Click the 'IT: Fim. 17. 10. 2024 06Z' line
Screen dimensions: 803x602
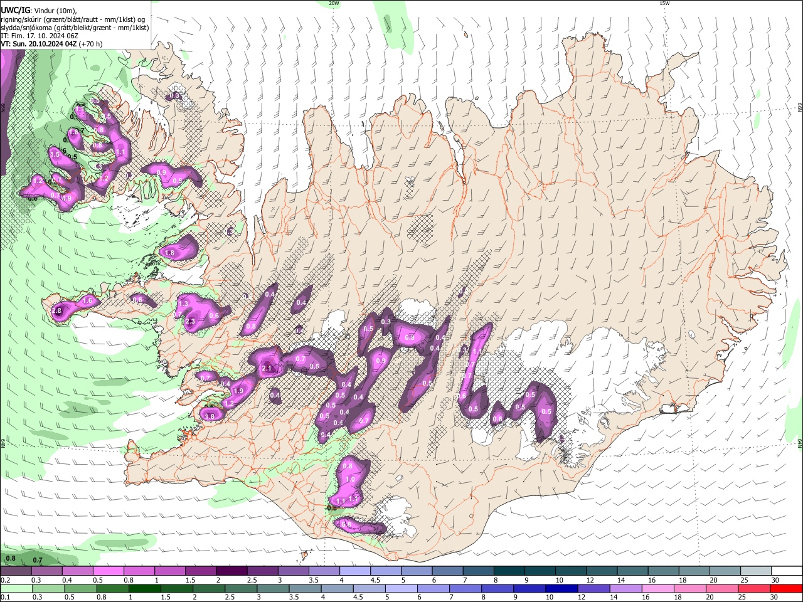[x=40, y=36]
